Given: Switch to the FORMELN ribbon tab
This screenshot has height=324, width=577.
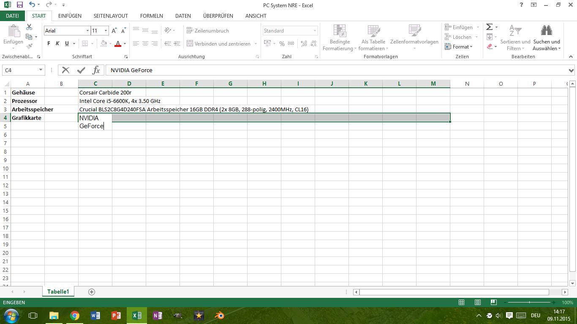Looking at the screenshot, I should coord(151,16).
